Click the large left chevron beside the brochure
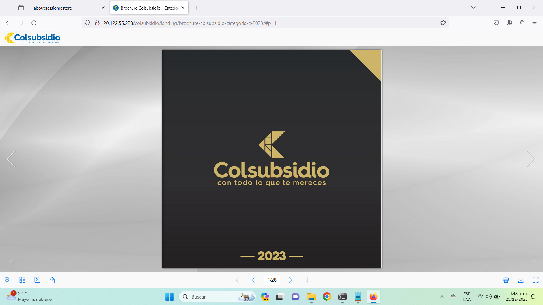The width and height of the screenshot is (543, 305). (x=11, y=159)
